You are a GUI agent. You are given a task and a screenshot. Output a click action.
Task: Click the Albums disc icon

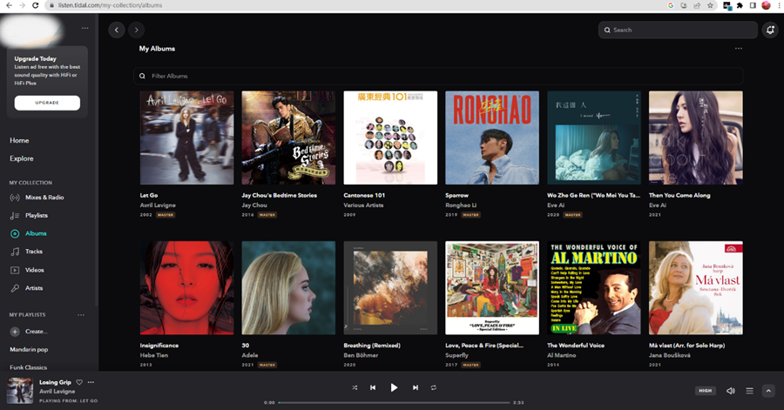(x=15, y=233)
